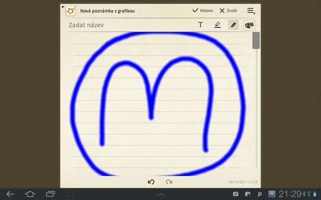Go to the Android home screen
This screenshot has width=321, height=200.
click(30, 194)
